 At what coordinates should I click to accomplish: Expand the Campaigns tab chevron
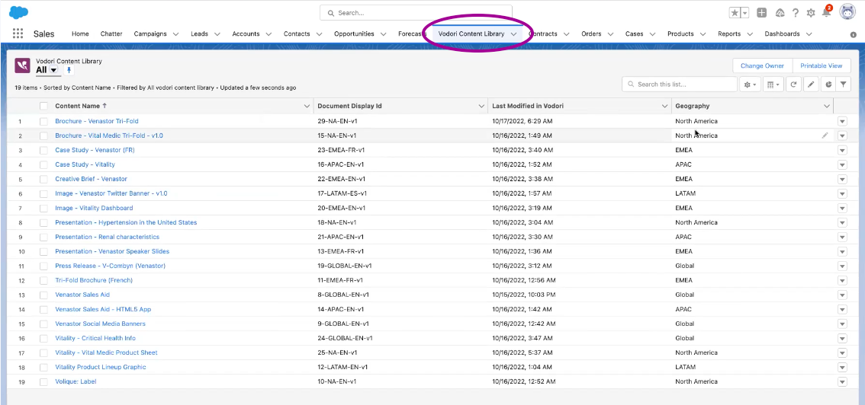coord(175,33)
